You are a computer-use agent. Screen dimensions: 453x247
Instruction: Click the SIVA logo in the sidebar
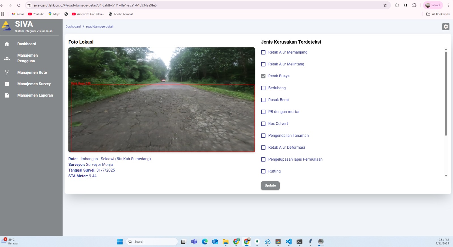[x=6, y=26]
